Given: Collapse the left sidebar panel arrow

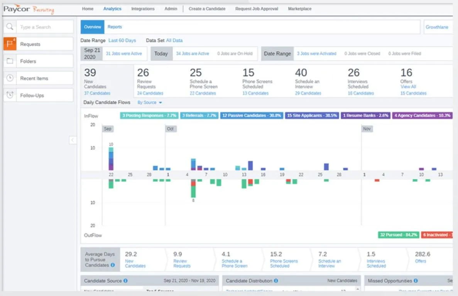Looking at the screenshot, I should tap(73, 140).
